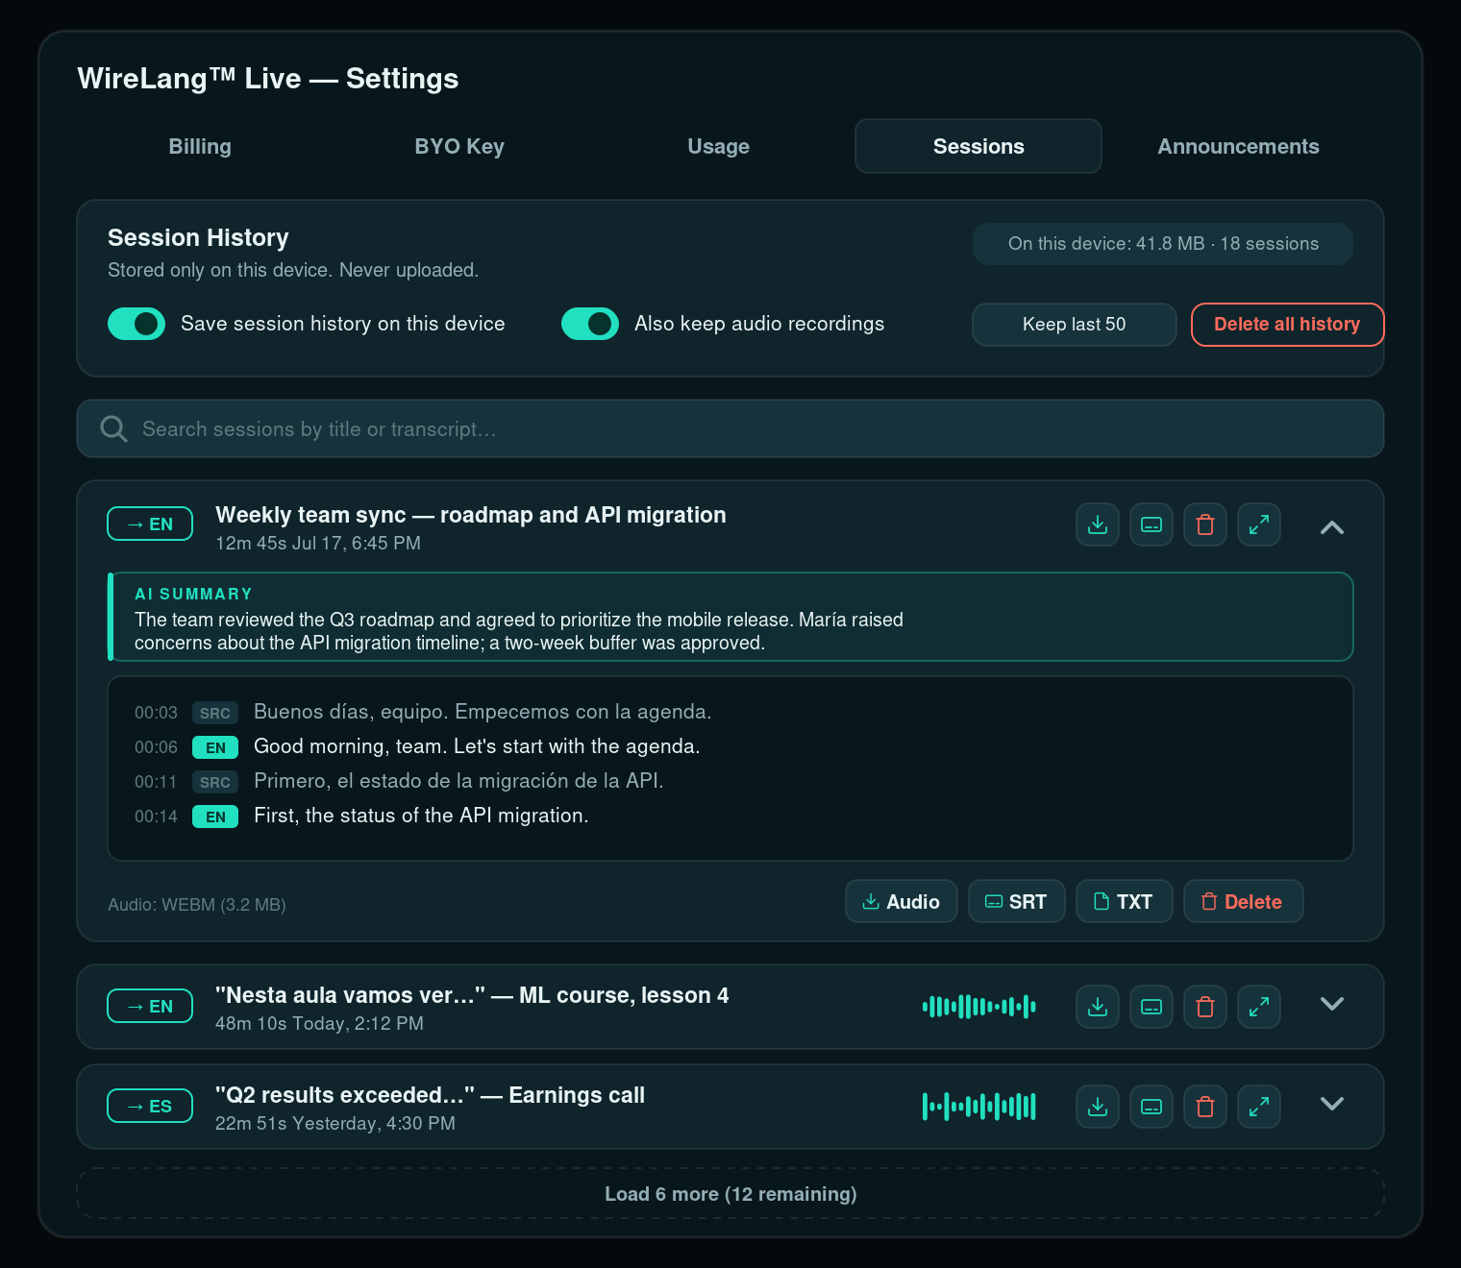Click the Earnings call audio waveform preview
The image size is (1461, 1268).
point(979,1107)
